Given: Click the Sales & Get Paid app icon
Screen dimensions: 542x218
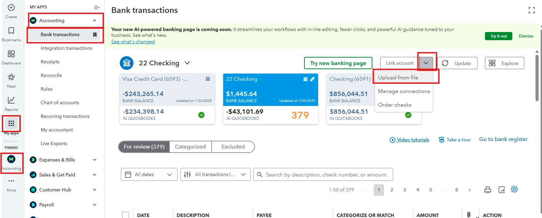Looking at the screenshot, I should click(33, 175).
